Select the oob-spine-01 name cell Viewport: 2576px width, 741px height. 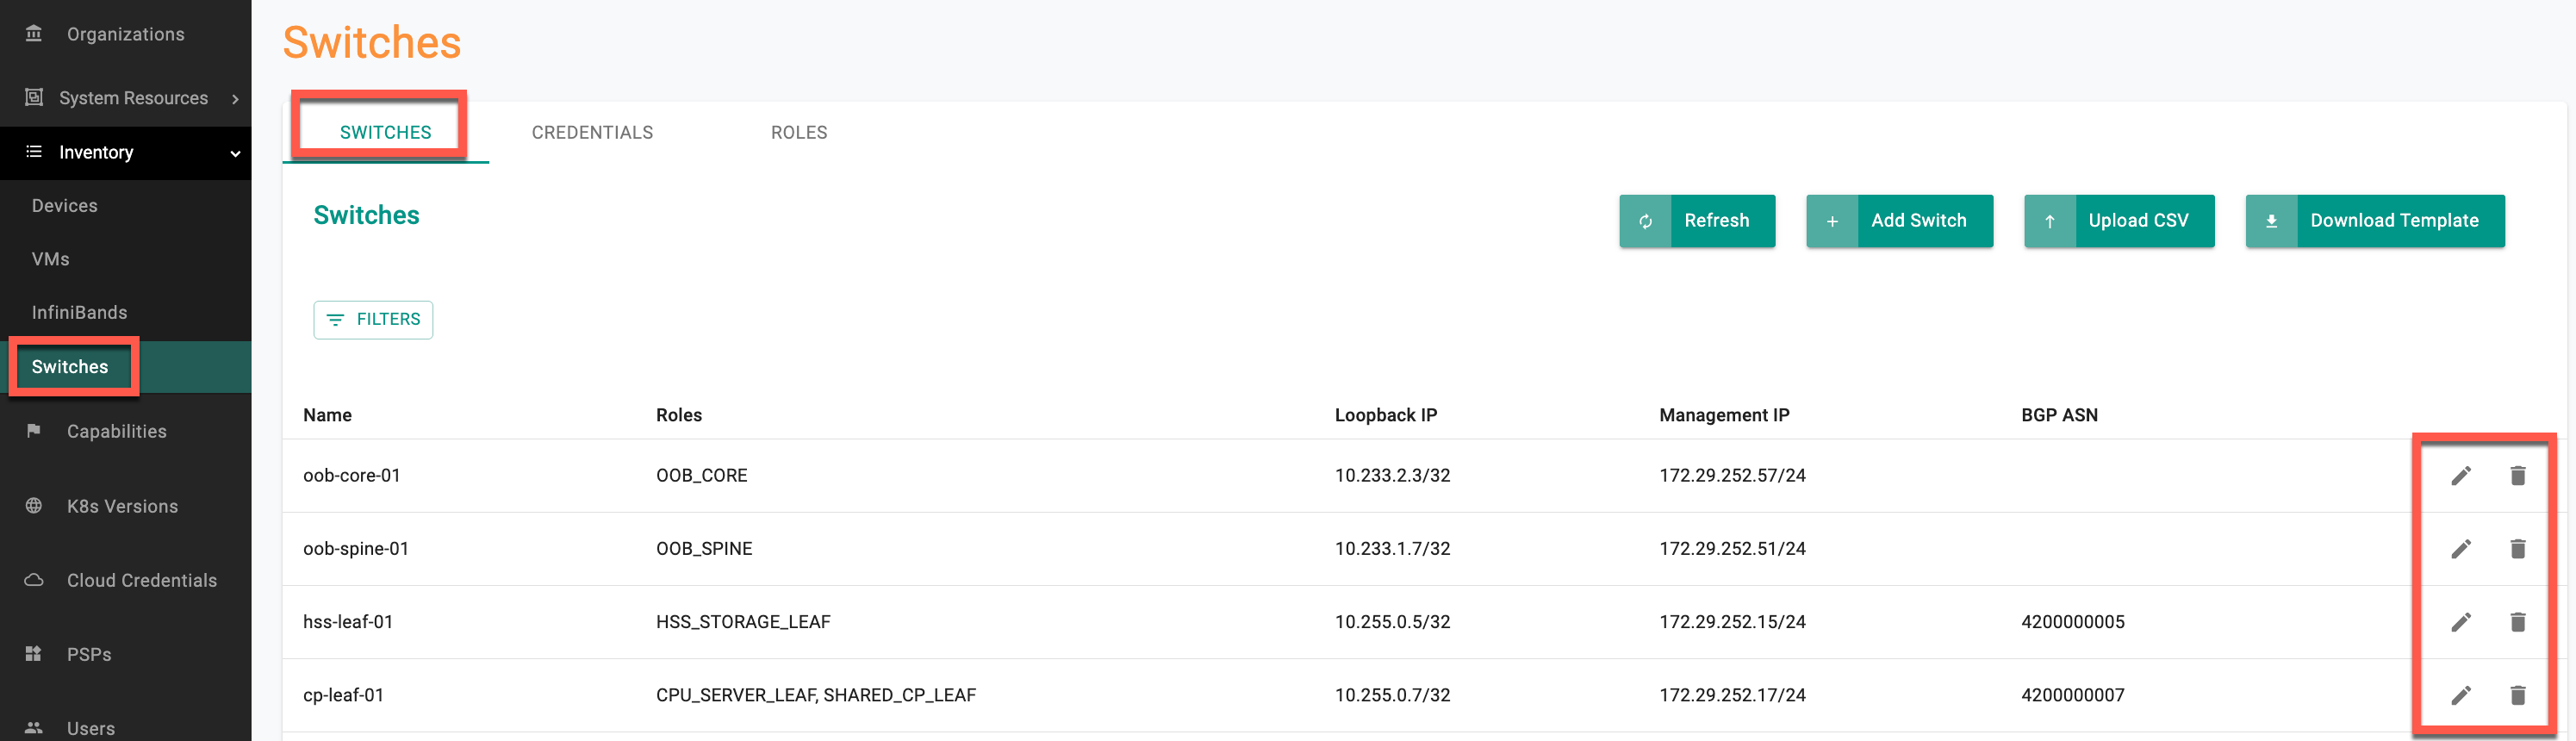(356, 548)
